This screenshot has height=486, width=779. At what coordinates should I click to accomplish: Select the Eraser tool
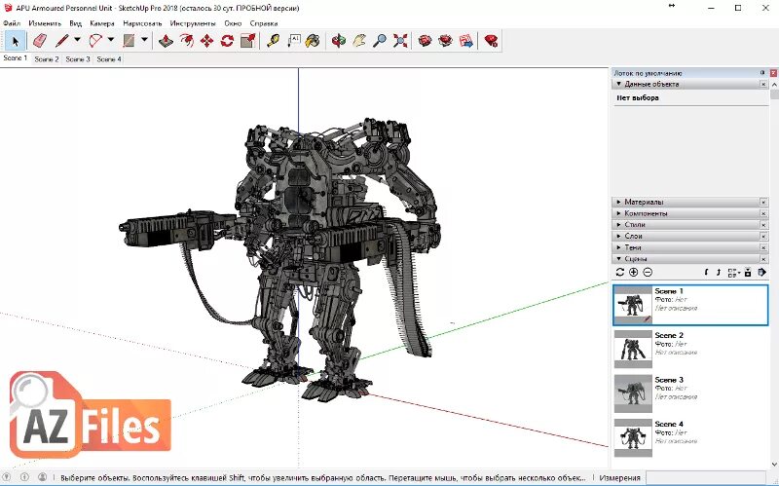tap(40, 41)
